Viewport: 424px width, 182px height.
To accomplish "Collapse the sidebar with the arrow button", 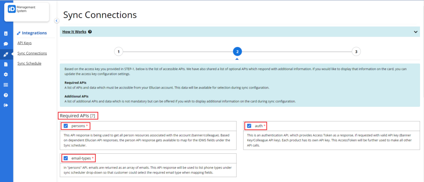I will coord(56,21).
